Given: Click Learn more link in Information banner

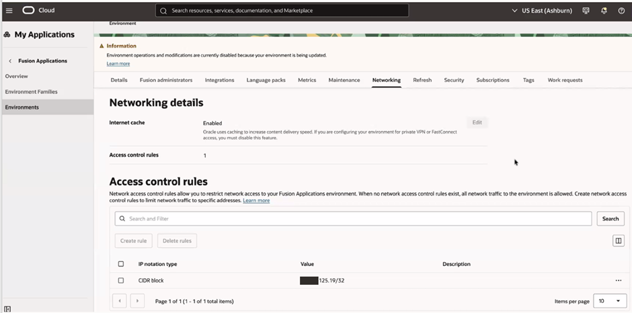Looking at the screenshot, I should (118, 64).
